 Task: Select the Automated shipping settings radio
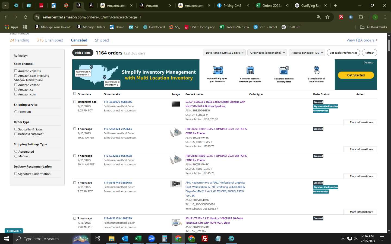click(x=16, y=152)
